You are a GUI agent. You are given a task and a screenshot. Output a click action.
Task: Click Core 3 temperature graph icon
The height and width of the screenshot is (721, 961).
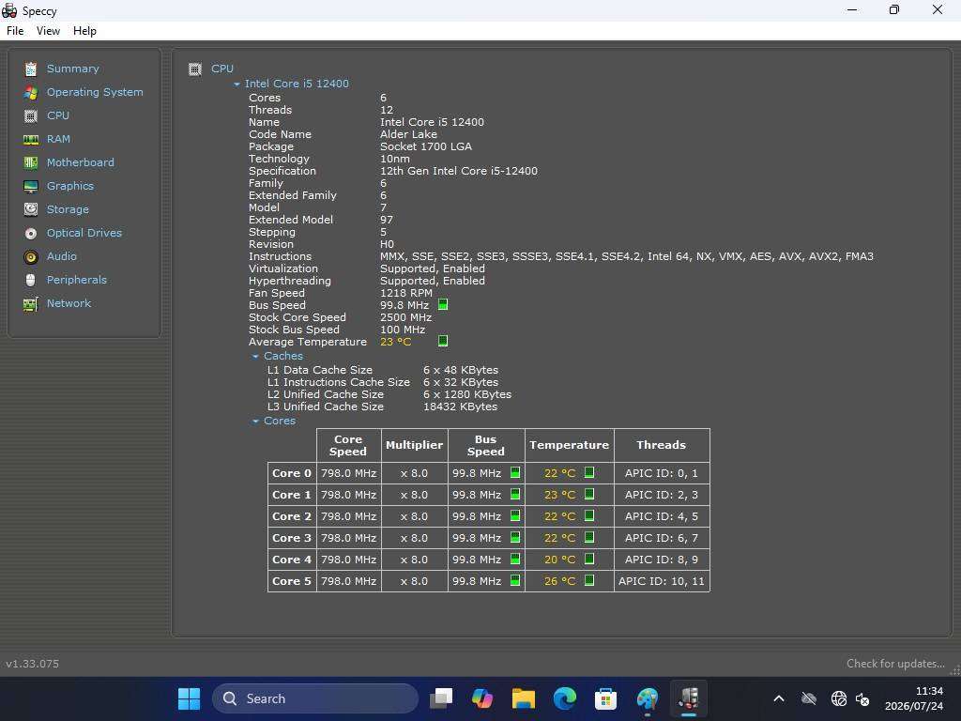[589, 537]
